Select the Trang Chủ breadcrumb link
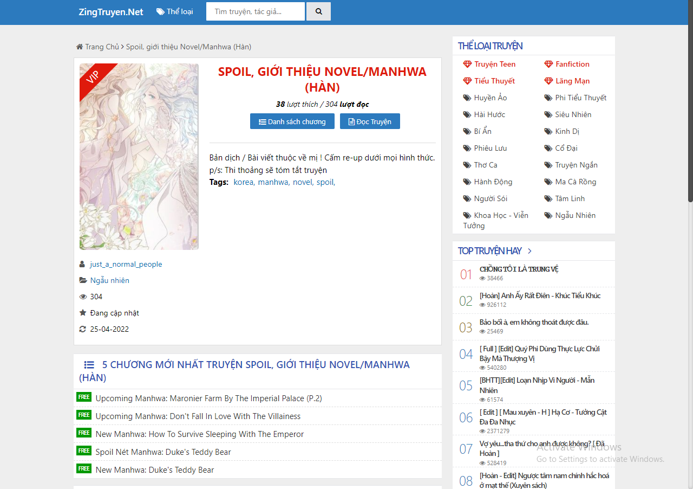The width and height of the screenshot is (693, 489). click(x=102, y=47)
